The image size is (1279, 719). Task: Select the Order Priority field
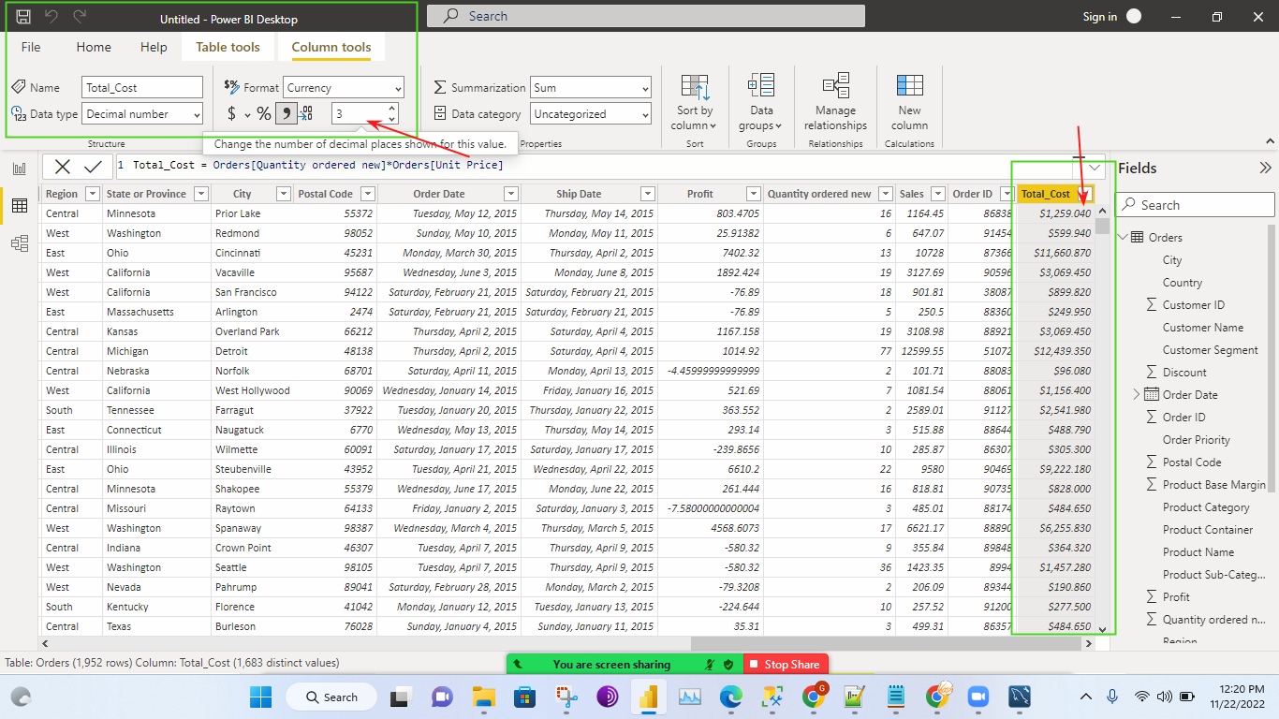click(1197, 440)
